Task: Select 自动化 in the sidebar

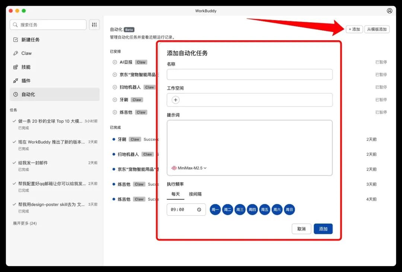Action: pyautogui.click(x=55, y=94)
